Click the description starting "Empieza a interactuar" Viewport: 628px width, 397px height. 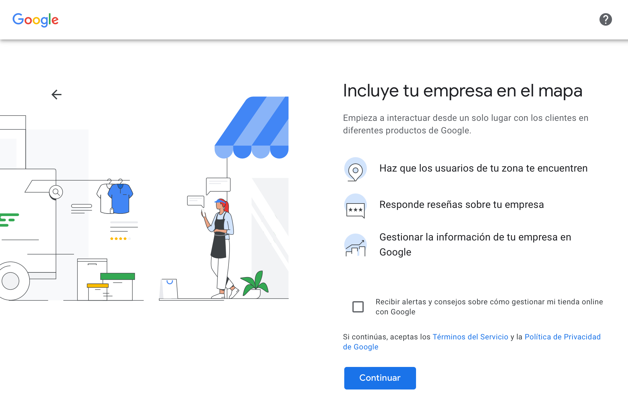click(x=466, y=124)
